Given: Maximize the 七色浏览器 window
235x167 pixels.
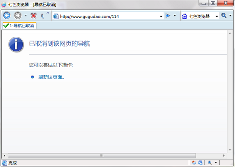Looking at the screenshot, I should (213, 3).
